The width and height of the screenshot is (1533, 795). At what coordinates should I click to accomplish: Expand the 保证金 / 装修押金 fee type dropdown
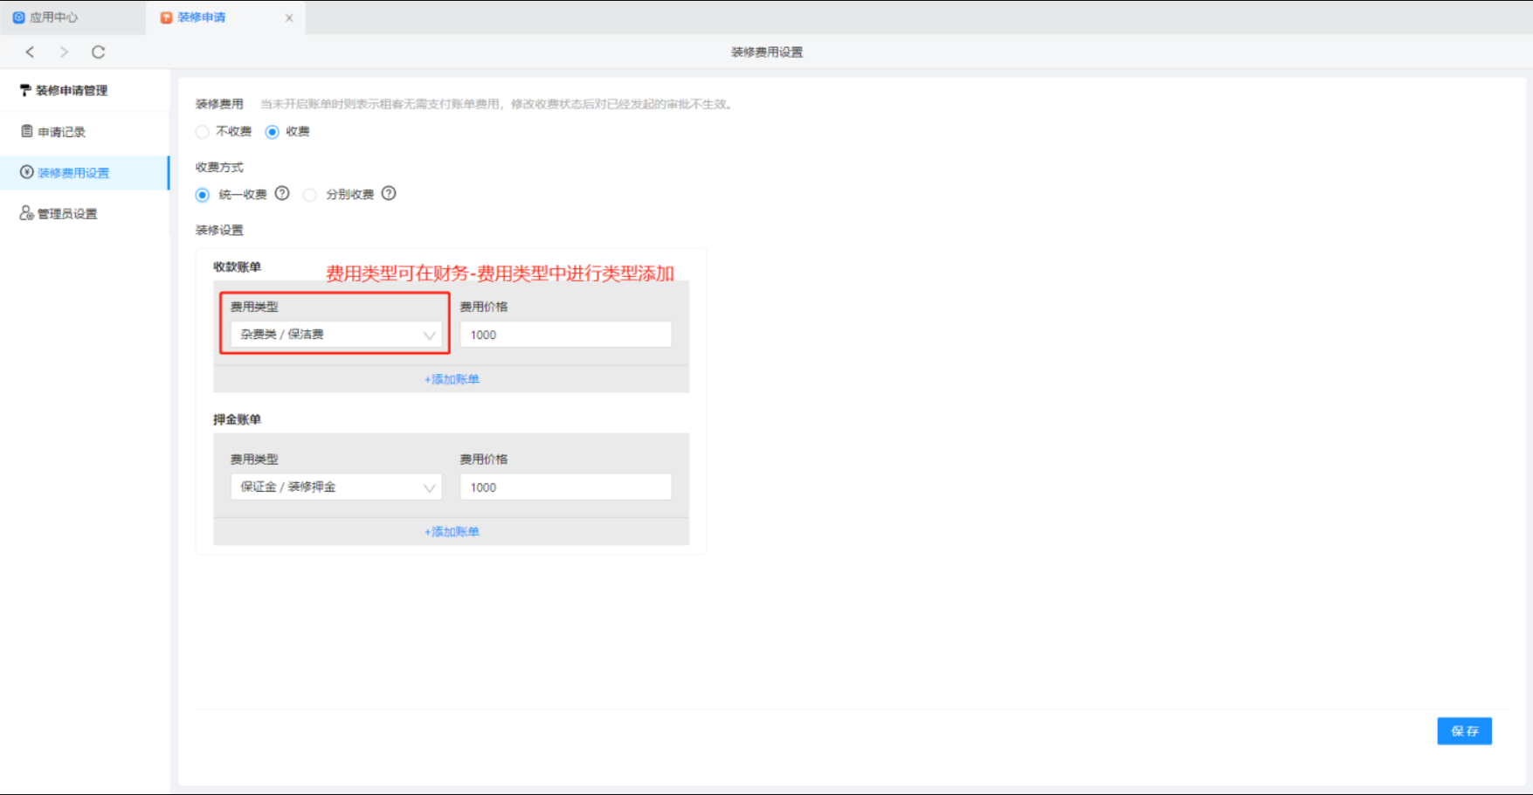pos(335,487)
